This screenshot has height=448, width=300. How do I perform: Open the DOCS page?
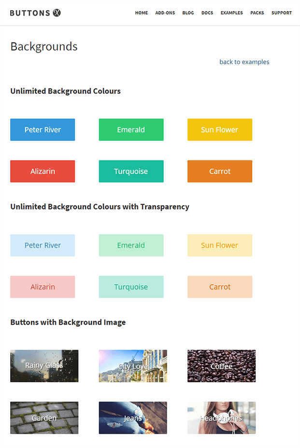[x=207, y=13]
